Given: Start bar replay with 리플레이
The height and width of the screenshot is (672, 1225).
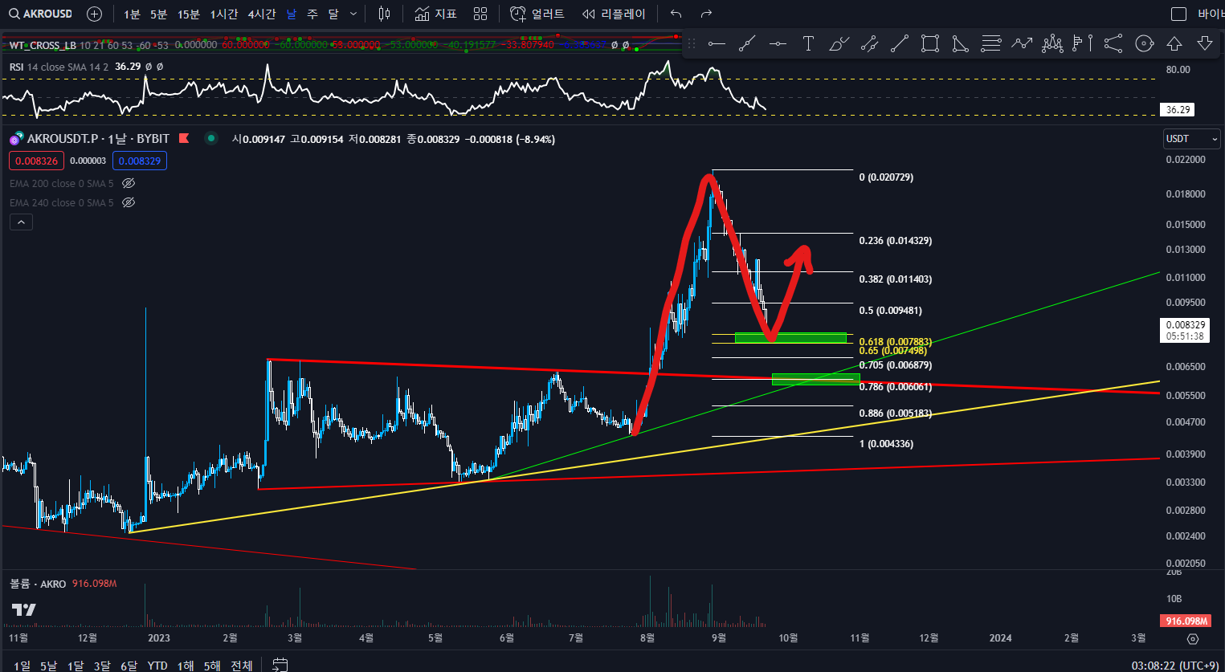Looking at the screenshot, I should (x=614, y=14).
